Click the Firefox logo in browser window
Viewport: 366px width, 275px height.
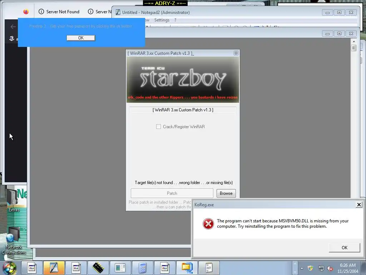[x=26, y=11]
